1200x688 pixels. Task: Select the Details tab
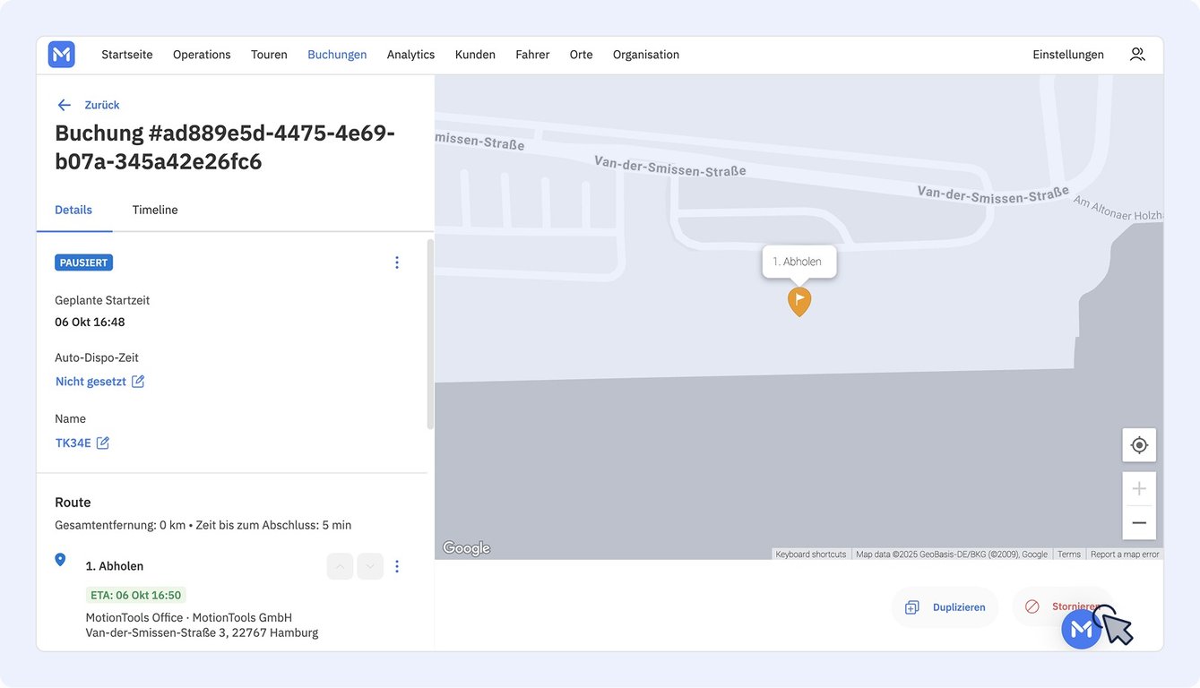click(x=73, y=210)
